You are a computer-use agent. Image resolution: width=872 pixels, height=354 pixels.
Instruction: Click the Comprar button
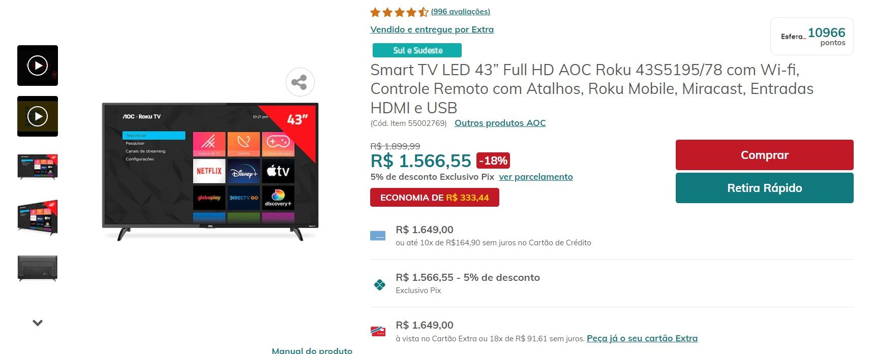(x=764, y=155)
